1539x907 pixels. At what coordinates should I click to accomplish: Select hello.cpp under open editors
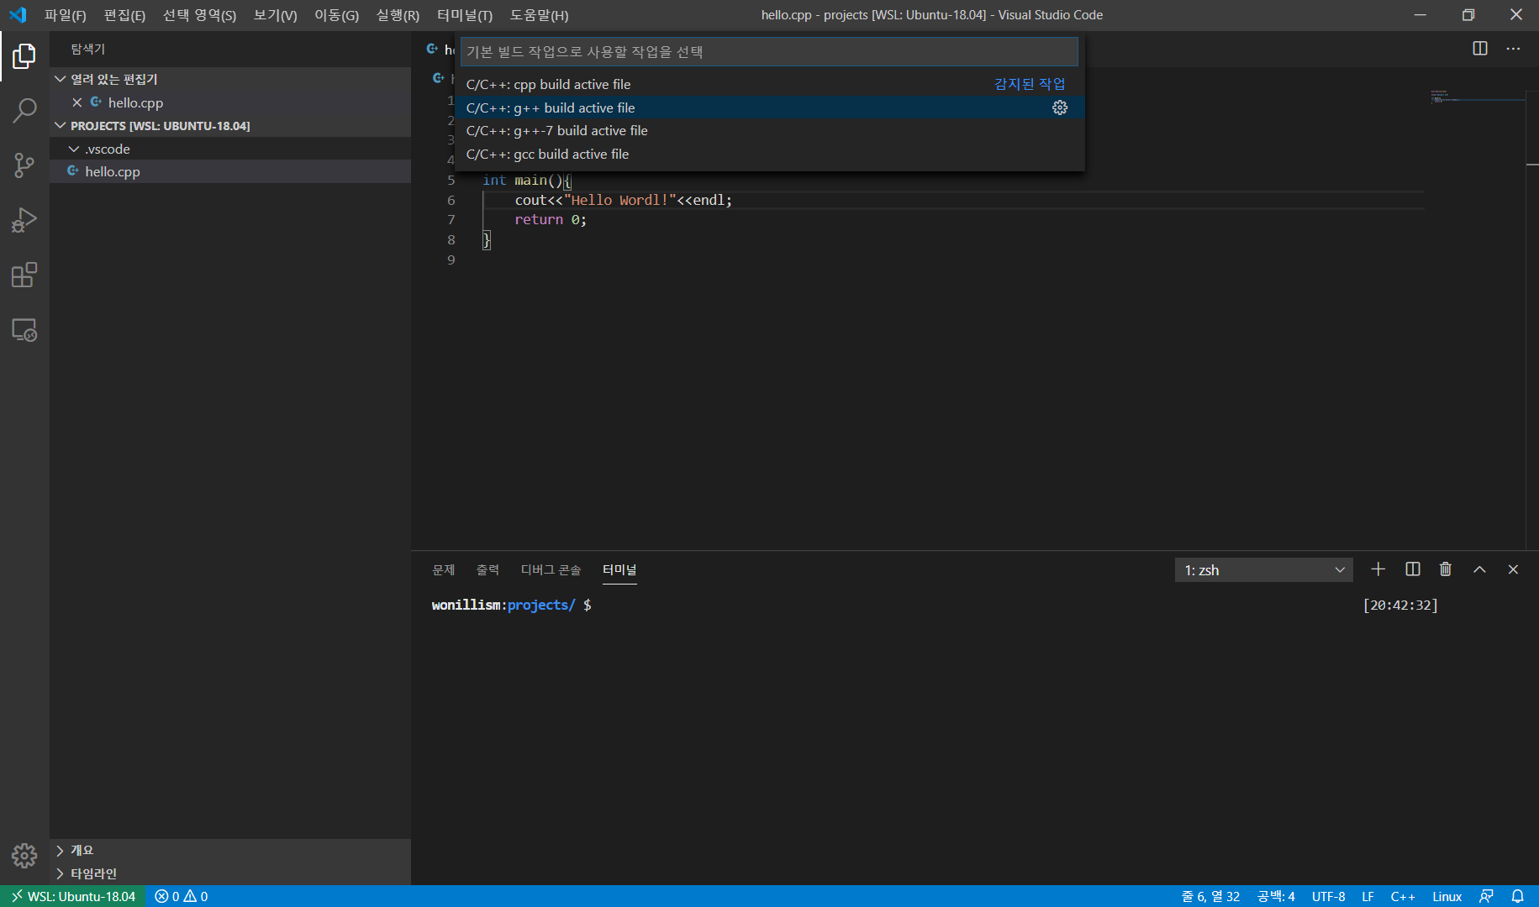[x=230, y=102]
